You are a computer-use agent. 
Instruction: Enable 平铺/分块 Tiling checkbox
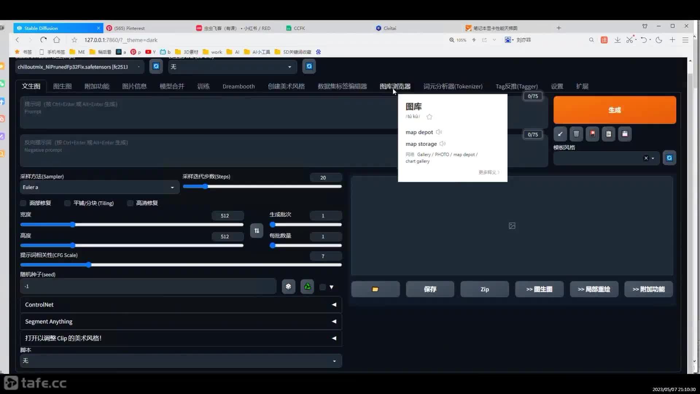(67, 203)
